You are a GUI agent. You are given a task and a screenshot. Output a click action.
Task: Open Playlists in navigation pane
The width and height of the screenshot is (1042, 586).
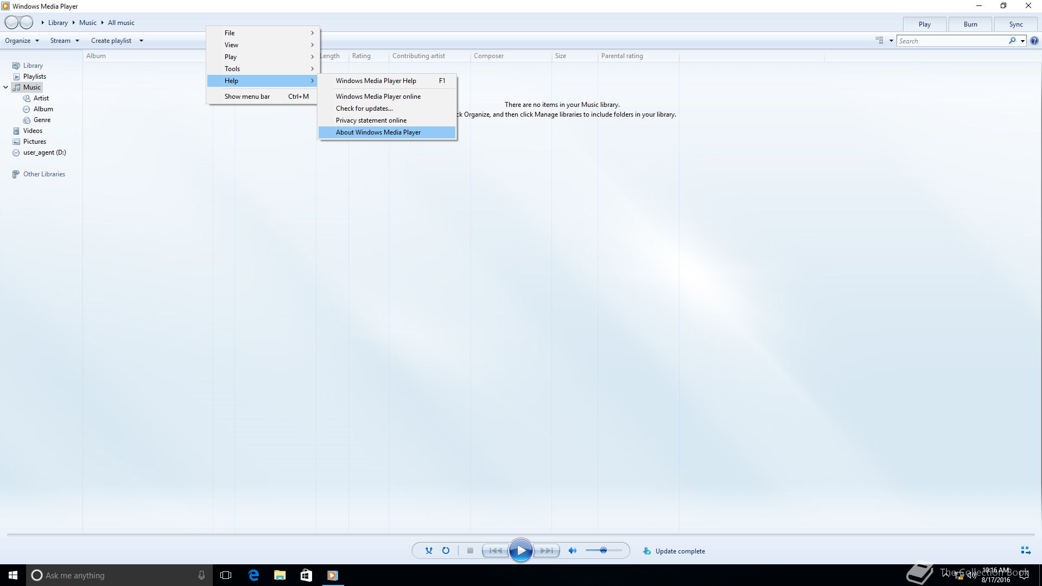click(x=34, y=77)
